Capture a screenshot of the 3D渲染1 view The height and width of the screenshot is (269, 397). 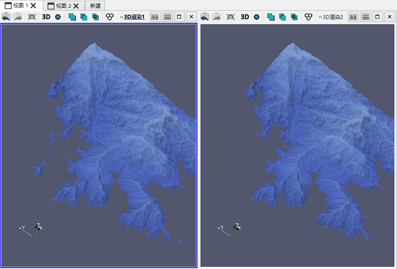(32, 17)
